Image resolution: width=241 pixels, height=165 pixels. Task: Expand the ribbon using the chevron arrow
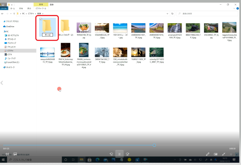click(x=234, y=9)
